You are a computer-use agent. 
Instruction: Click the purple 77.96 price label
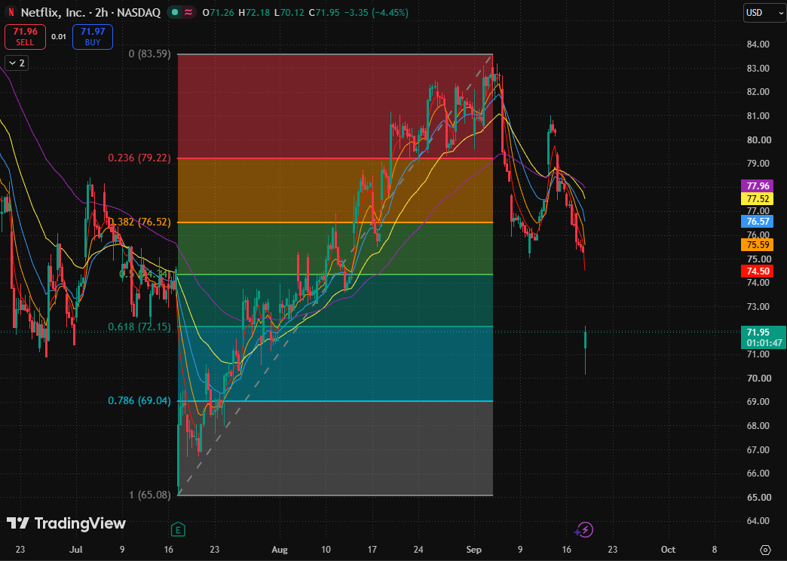tap(758, 186)
